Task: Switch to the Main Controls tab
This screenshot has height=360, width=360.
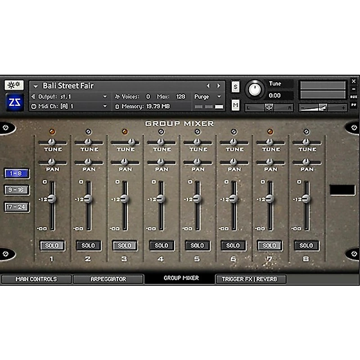Action: tap(36, 279)
